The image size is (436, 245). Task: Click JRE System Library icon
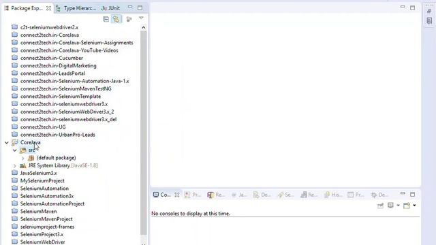point(23,165)
